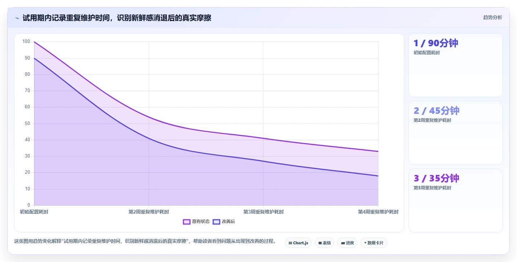Image resolution: width=517 pixels, height=262 pixels.
Task: Click the Chart.js chip
Action: tap(298, 243)
